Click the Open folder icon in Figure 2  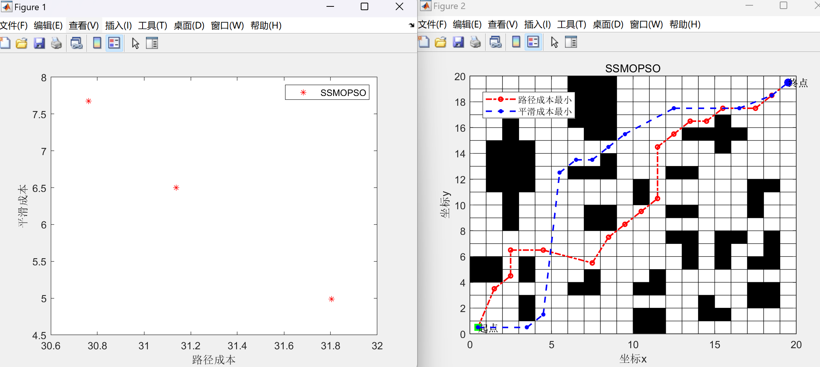tap(440, 42)
